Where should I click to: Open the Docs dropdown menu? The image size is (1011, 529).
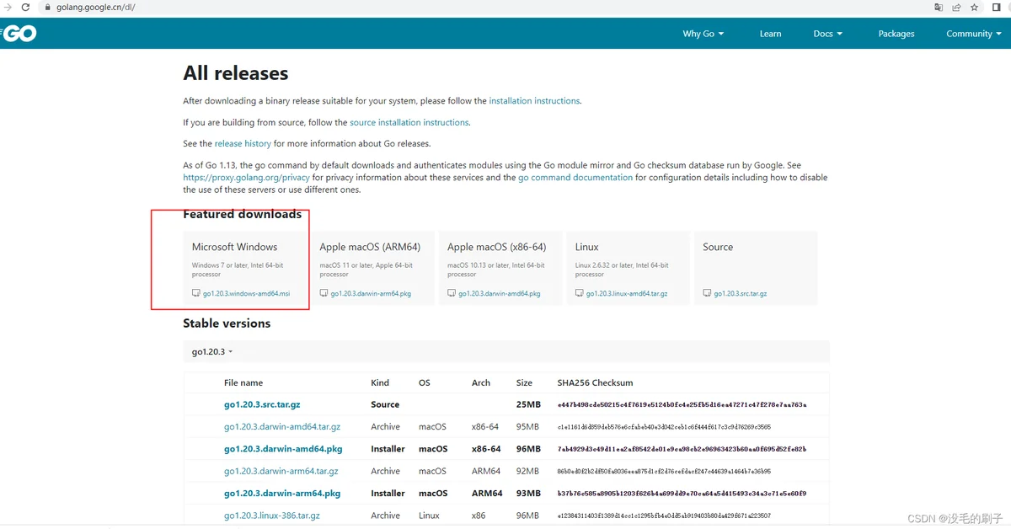tap(827, 34)
